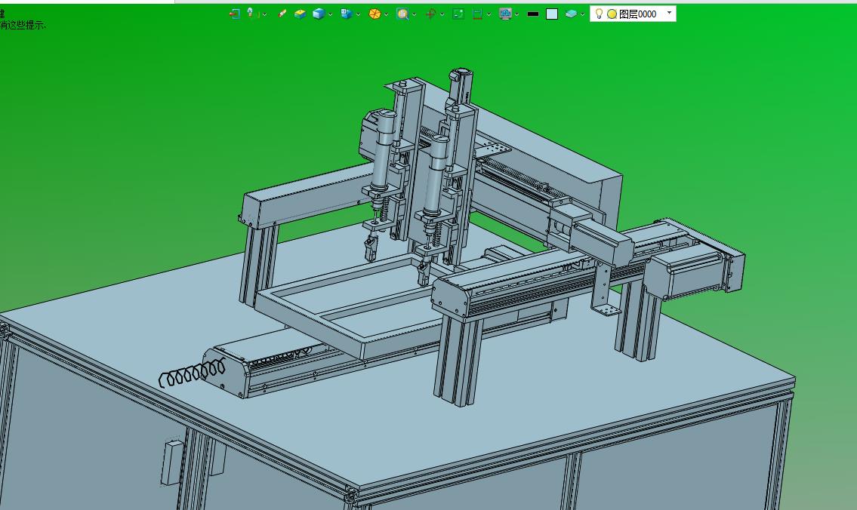Click the orange faceted polygon icon
The width and height of the screenshot is (857, 510).
click(x=375, y=14)
